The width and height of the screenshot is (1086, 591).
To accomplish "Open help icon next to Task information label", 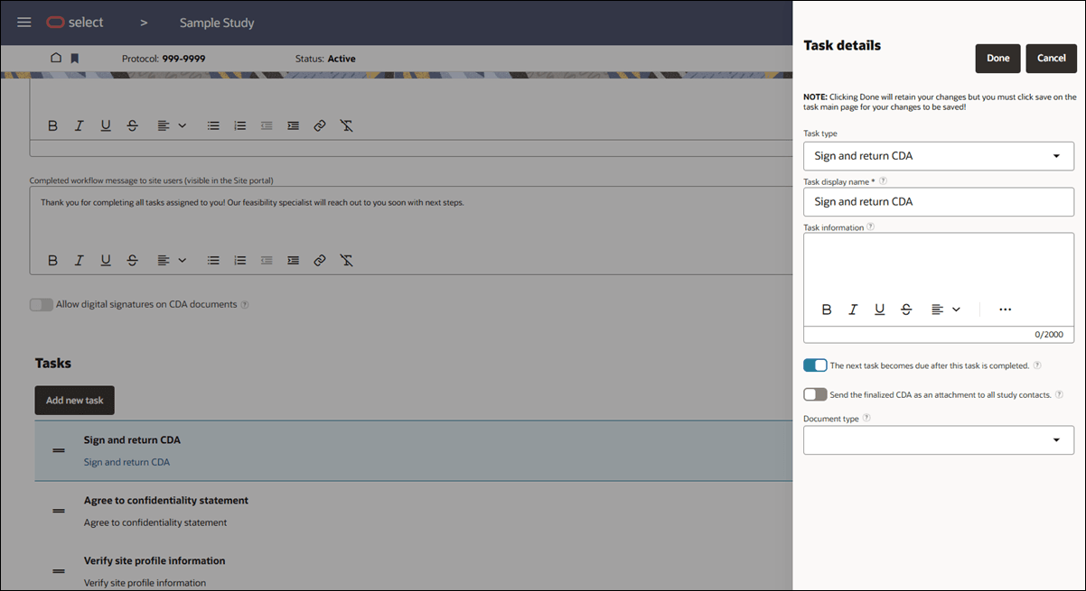I will 870,227.
